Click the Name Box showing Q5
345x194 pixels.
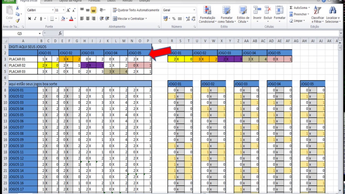20,33
